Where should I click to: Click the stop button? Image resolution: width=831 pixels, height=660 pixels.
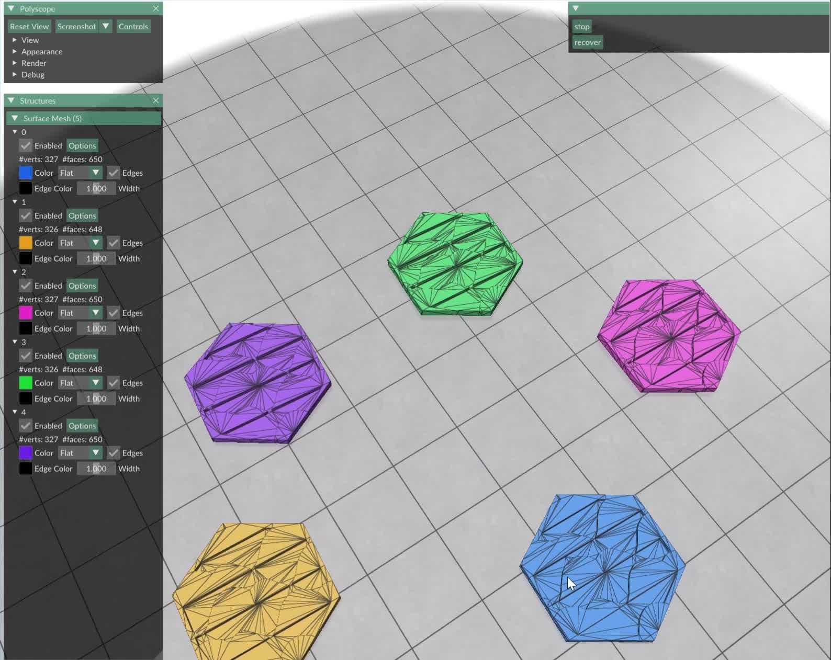(x=582, y=27)
